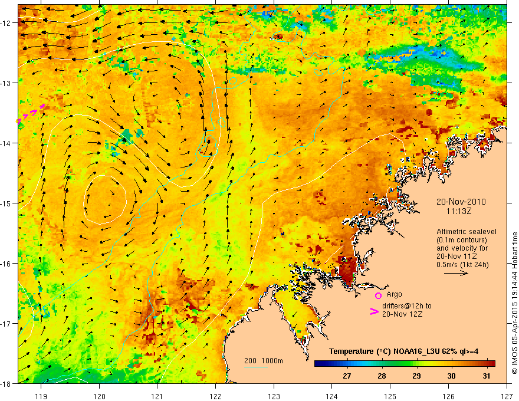Click the longitude axis label 119
Image resolution: width=519 pixels, height=401 pixels.
pos(41,396)
